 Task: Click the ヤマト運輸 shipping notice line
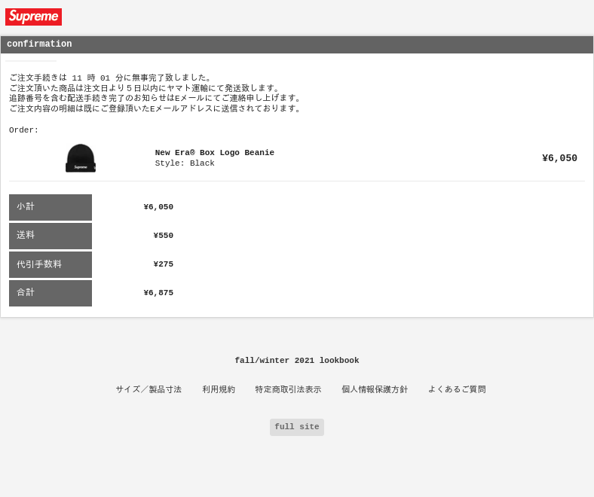(144, 88)
